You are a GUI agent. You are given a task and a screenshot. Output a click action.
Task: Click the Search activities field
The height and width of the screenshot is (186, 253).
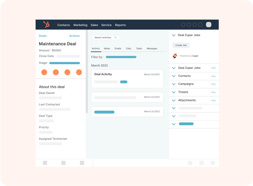pos(106,37)
